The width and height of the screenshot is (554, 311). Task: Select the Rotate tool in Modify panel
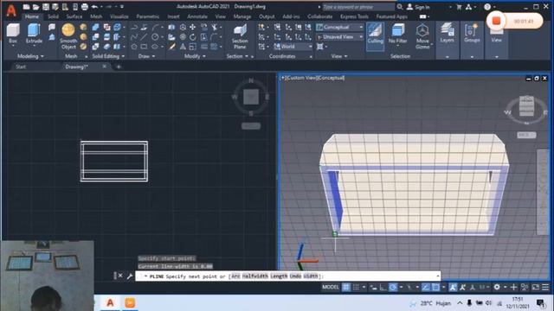click(x=192, y=37)
